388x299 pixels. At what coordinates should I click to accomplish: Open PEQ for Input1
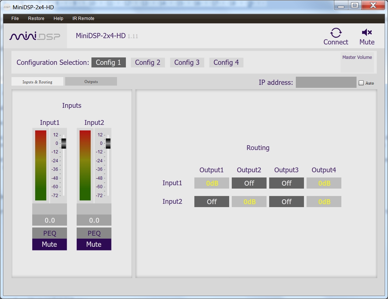50,233
